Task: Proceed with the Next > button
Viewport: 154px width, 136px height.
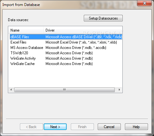Action: tap(55, 127)
